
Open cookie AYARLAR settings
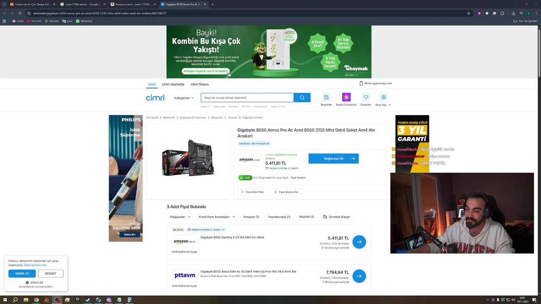(34, 282)
